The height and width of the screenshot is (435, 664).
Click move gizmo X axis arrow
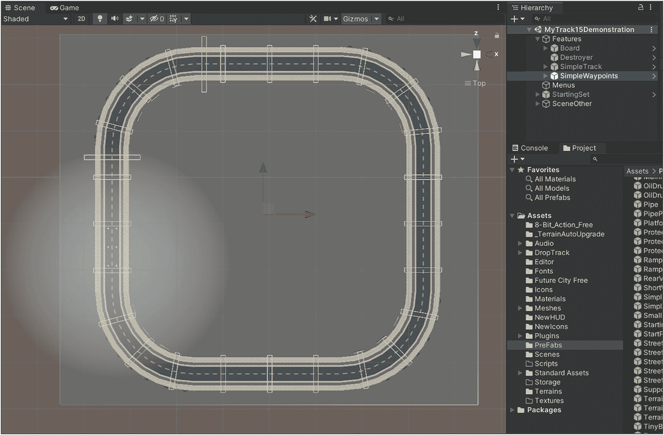pos(309,214)
